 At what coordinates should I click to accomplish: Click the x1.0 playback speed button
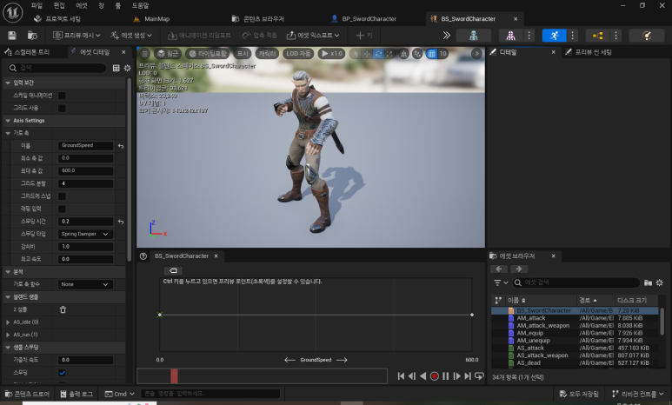click(331, 54)
